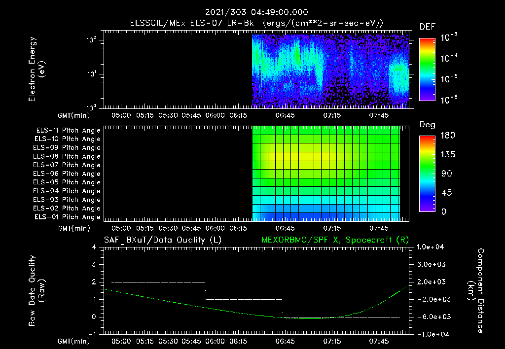Viewport: 505px width, 349px height.
Task: Select the green MEXORBMC/SPF X, Spacecraft (R) label
Action: [335, 240]
